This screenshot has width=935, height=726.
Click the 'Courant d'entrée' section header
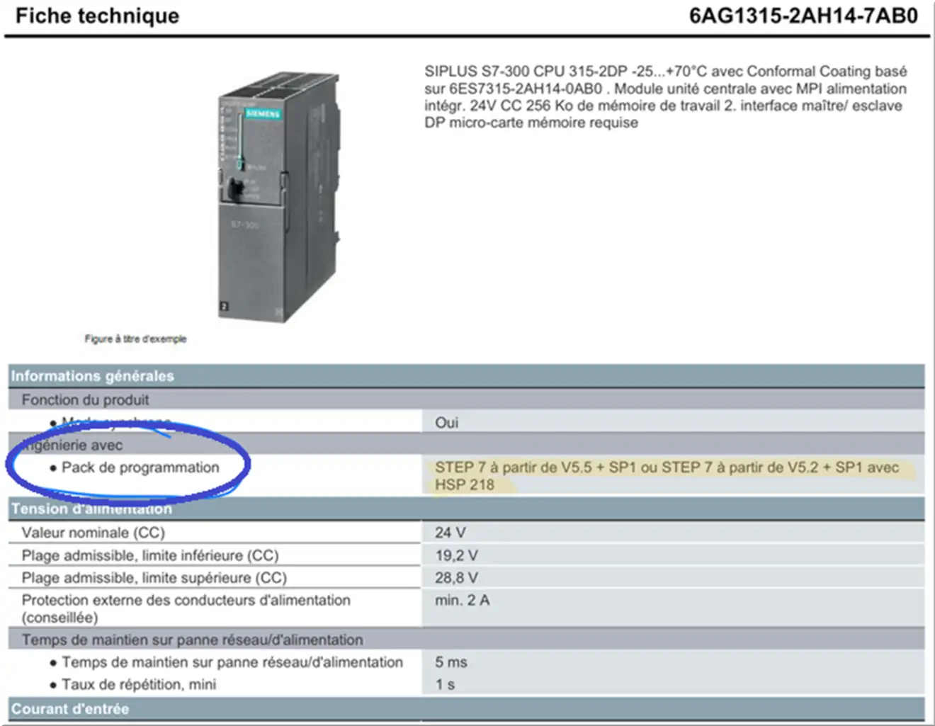(466, 708)
